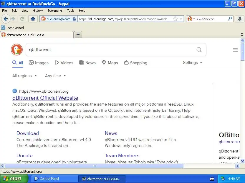Open the Most Visited bookmarks folder

point(12,28)
